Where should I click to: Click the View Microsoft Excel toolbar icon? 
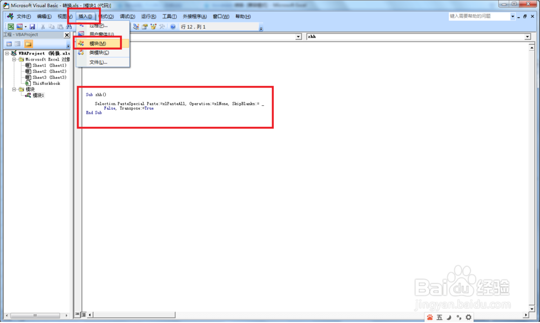[x=11, y=26]
